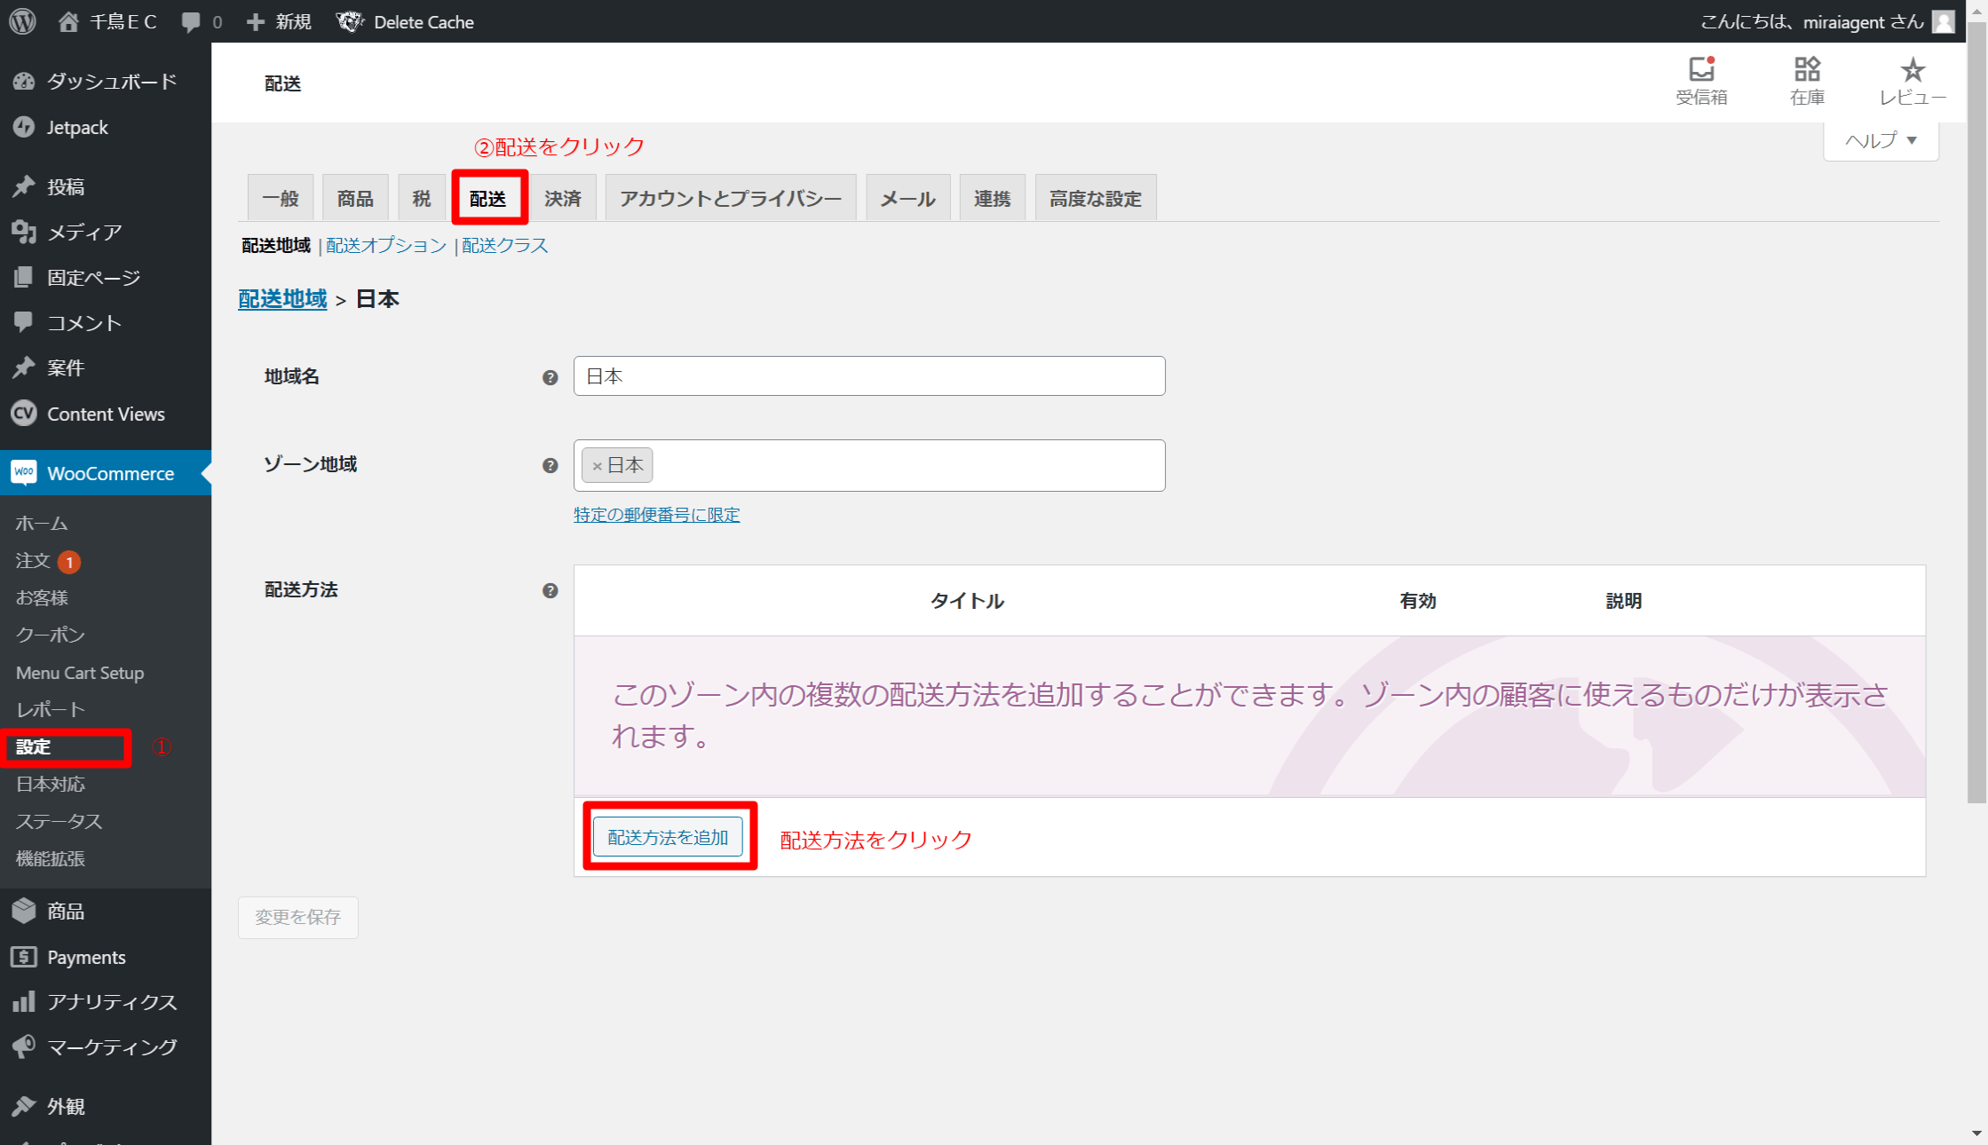
Task: Open the 特定の郵便番号に限定 link
Action: 656,514
